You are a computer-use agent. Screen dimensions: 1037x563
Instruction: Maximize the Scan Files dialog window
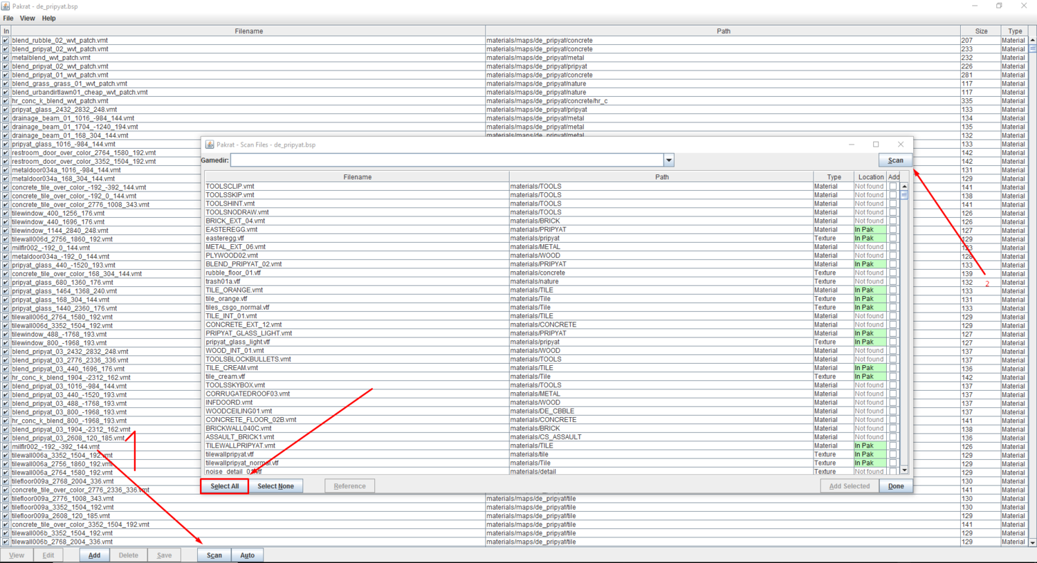[x=876, y=145]
